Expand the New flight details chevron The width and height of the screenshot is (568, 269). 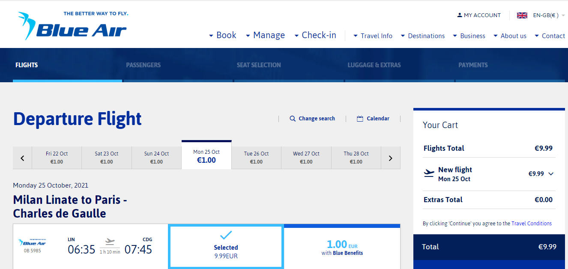[x=551, y=174]
